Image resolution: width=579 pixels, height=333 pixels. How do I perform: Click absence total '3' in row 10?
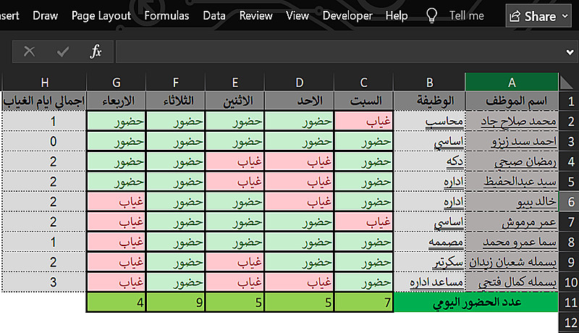coord(44,282)
